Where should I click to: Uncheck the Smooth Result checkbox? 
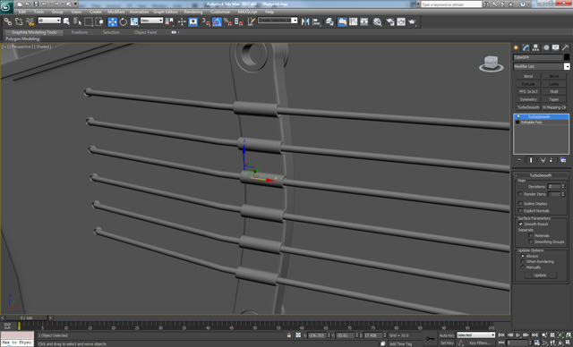(520, 224)
